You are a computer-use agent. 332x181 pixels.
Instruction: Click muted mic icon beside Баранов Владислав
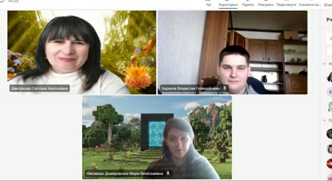225,88
